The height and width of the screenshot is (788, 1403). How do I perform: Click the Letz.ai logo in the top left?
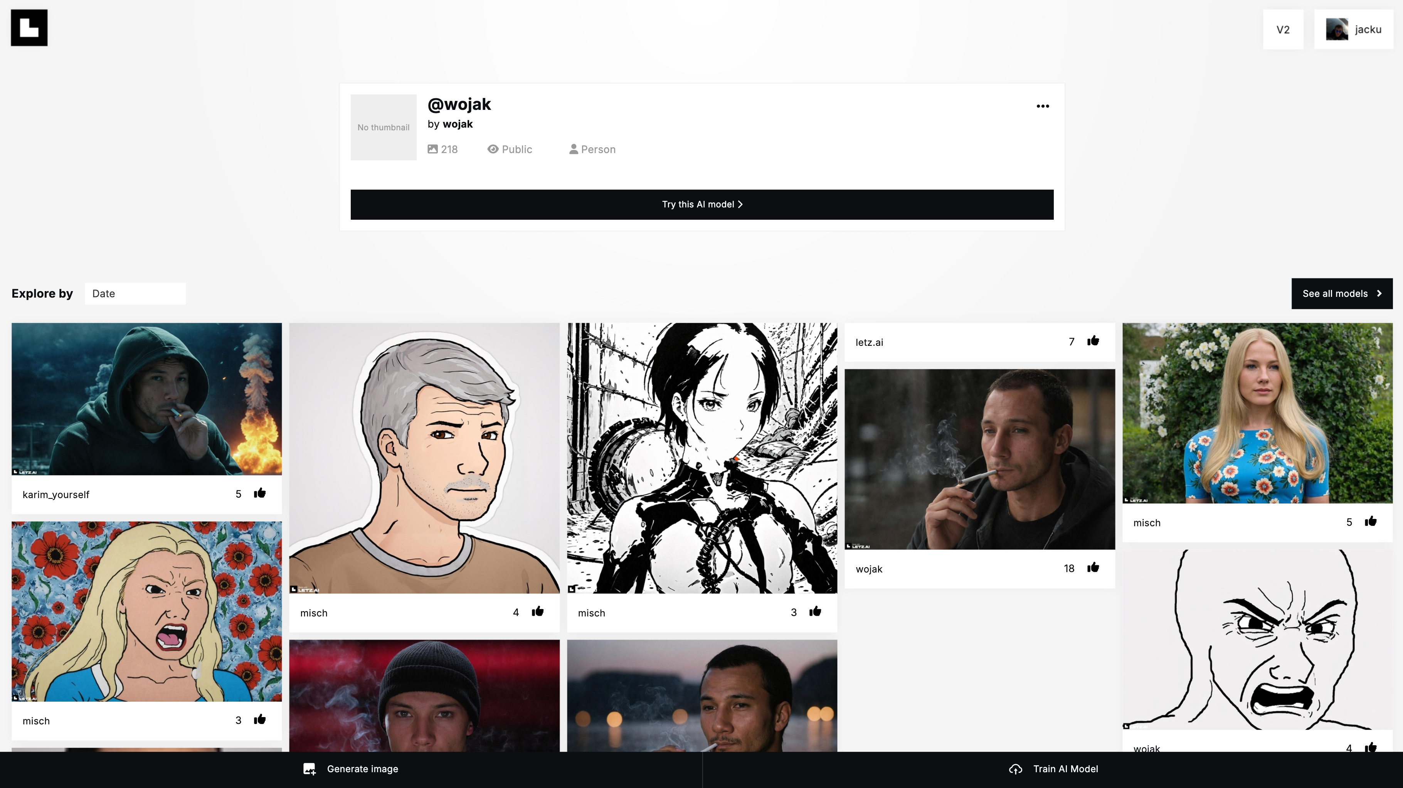(x=28, y=27)
